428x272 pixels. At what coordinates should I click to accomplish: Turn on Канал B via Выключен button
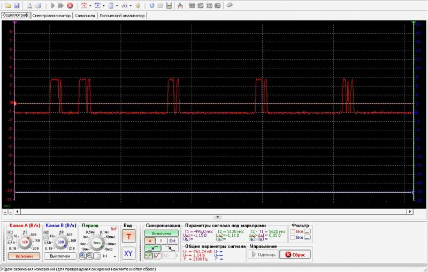tap(59, 256)
